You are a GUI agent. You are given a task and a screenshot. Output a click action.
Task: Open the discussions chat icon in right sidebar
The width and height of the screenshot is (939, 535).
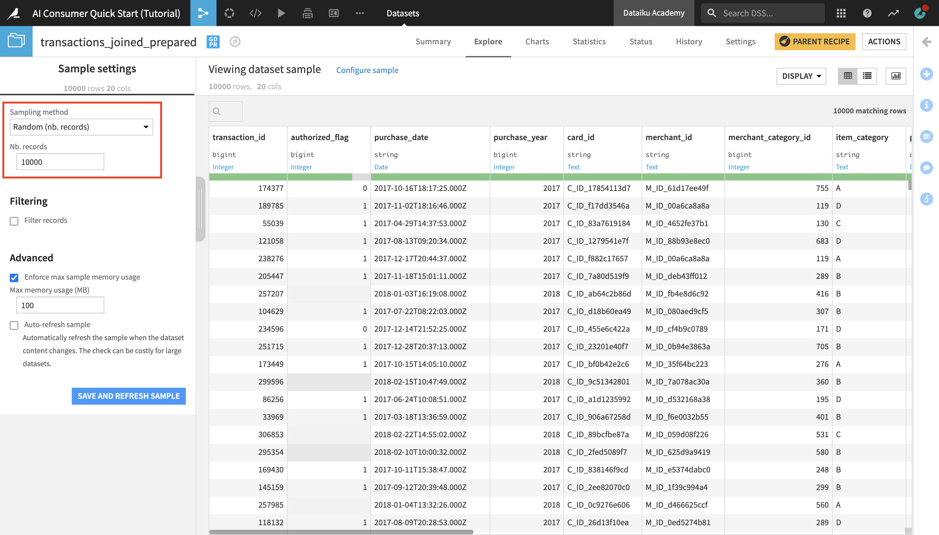click(926, 167)
